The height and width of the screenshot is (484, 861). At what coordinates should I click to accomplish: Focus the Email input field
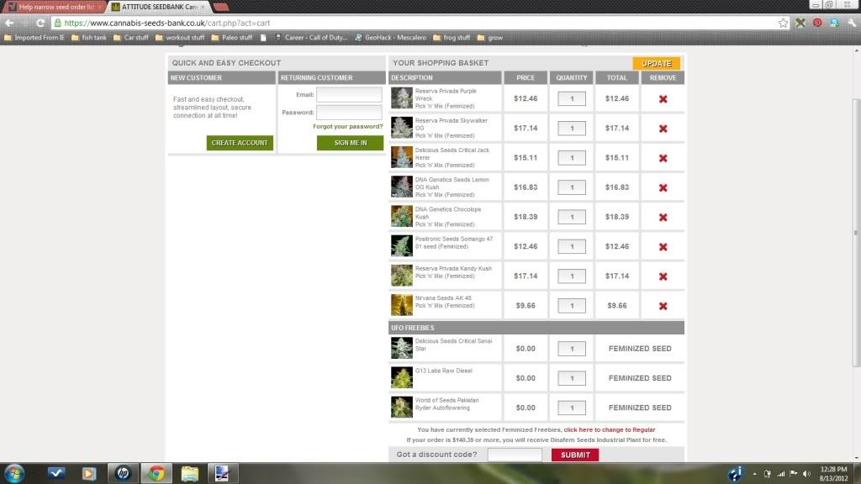tap(349, 94)
